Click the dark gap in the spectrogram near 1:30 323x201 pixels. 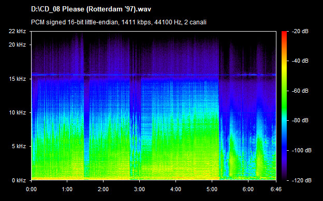(86, 124)
